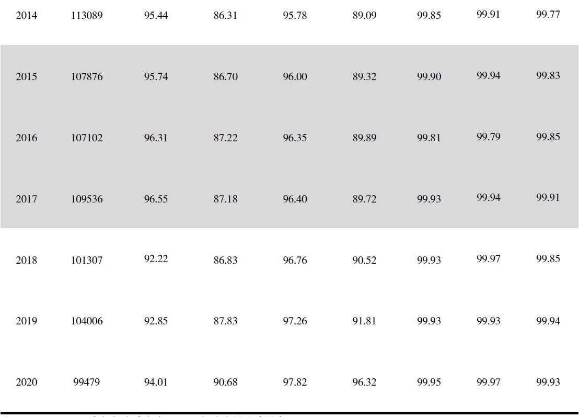Click the cell showing 90.68
Image resolution: width=579 pixels, height=417 pixels.
[x=225, y=382]
